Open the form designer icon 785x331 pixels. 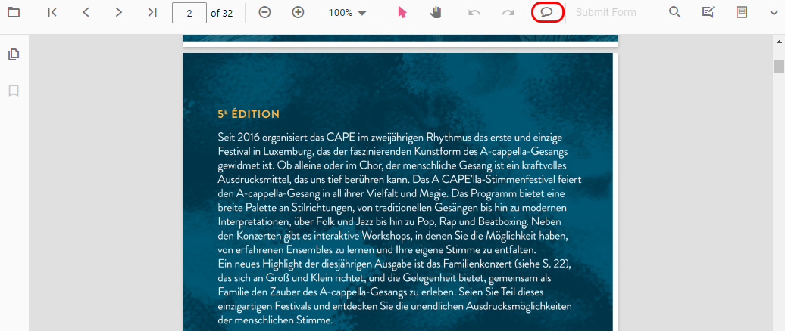point(742,13)
